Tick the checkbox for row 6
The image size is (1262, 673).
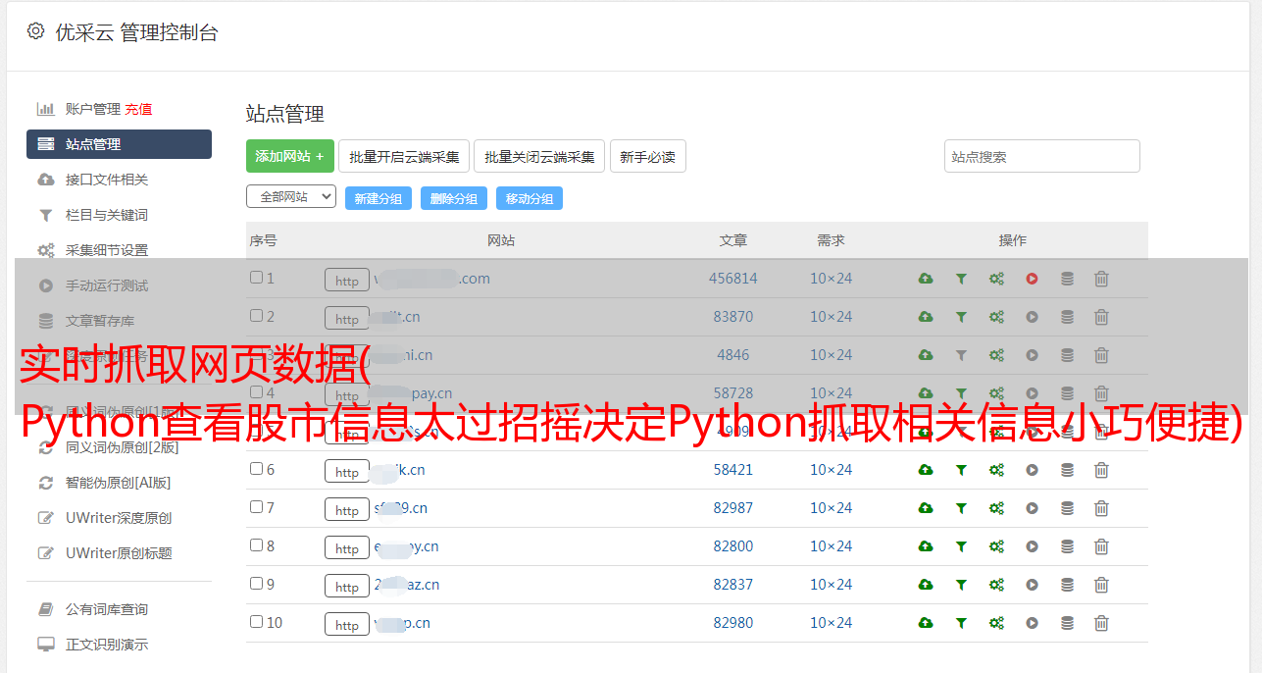click(x=256, y=469)
